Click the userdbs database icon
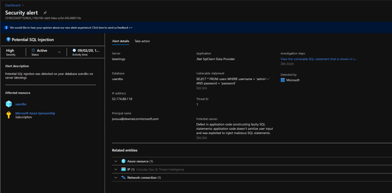The image size is (392, 193). (x=9, y=104)
